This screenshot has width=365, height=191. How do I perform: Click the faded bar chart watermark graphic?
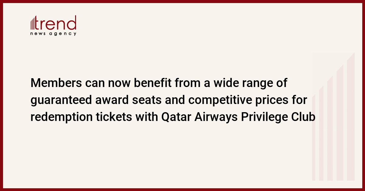333,117
